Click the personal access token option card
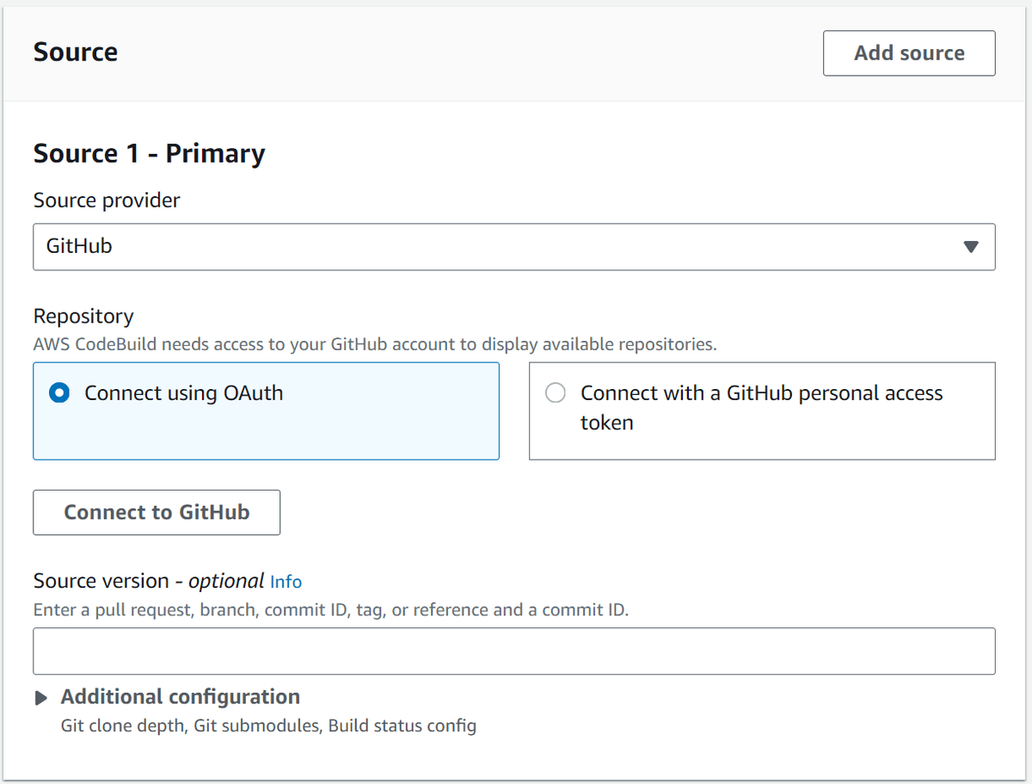The image size is (1032, 784). pos(762,411)
